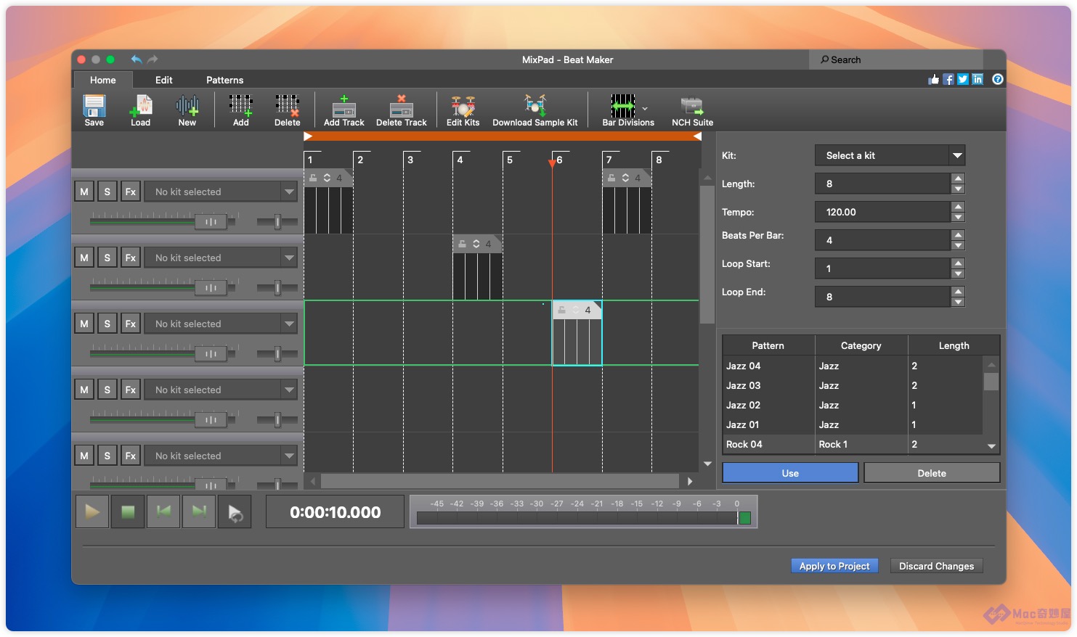The width and height of the screenshot is (1077, 637).
Task: Open Fx for the first track
Action: coord(131,192)
